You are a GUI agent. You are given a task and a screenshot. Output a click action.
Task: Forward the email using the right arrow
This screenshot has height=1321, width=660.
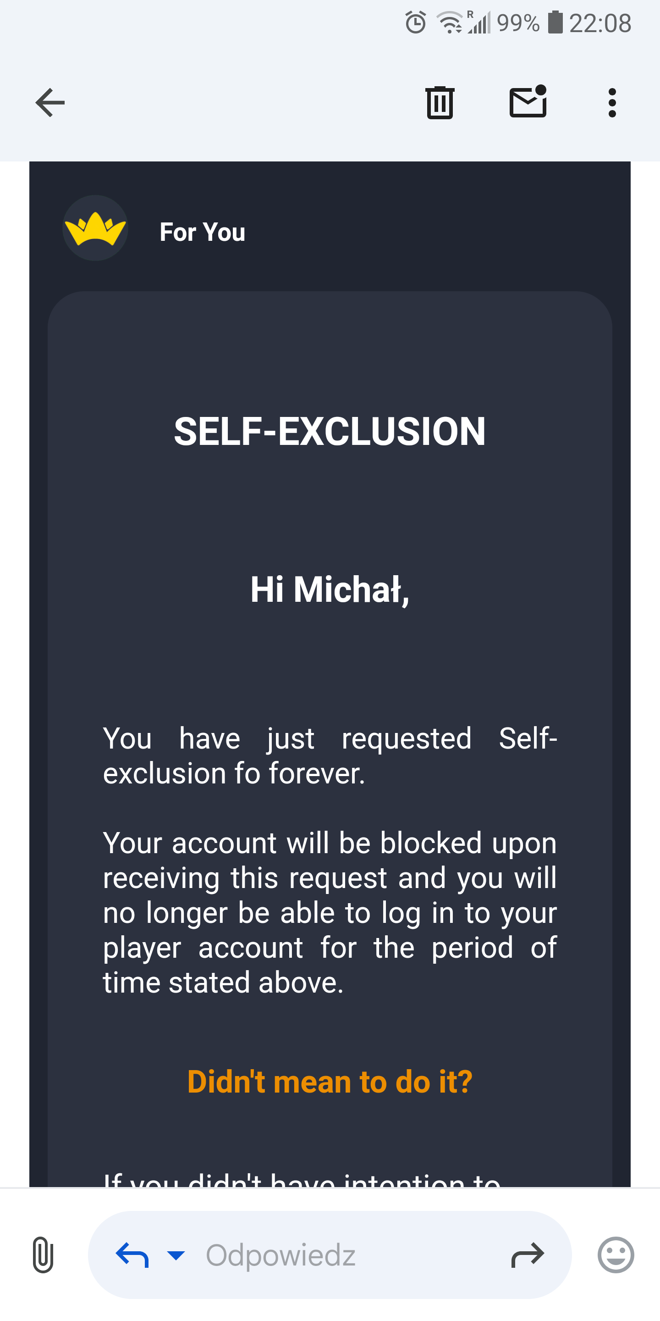click(x=527, y=1255)
